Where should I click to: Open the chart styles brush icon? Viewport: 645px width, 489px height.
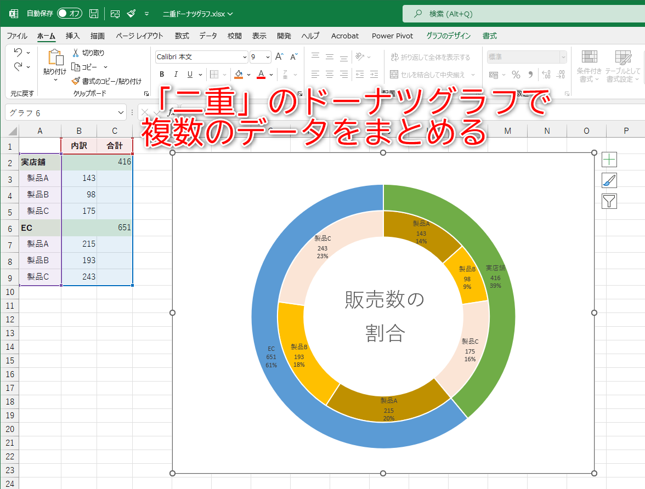coord(610,180)
